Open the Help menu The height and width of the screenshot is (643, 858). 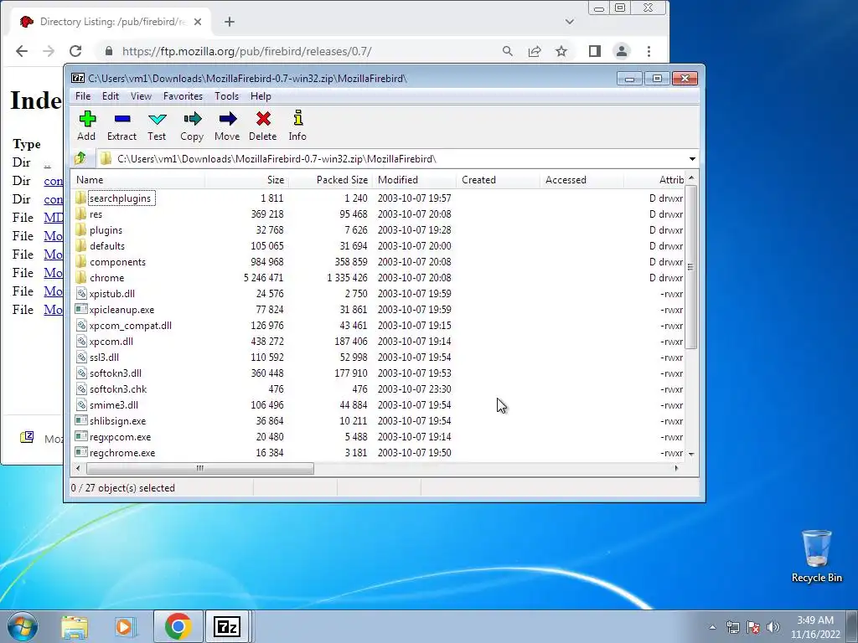coord(261,96)
